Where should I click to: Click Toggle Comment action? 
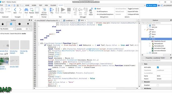pyautogui.click(x=133, y=9)
